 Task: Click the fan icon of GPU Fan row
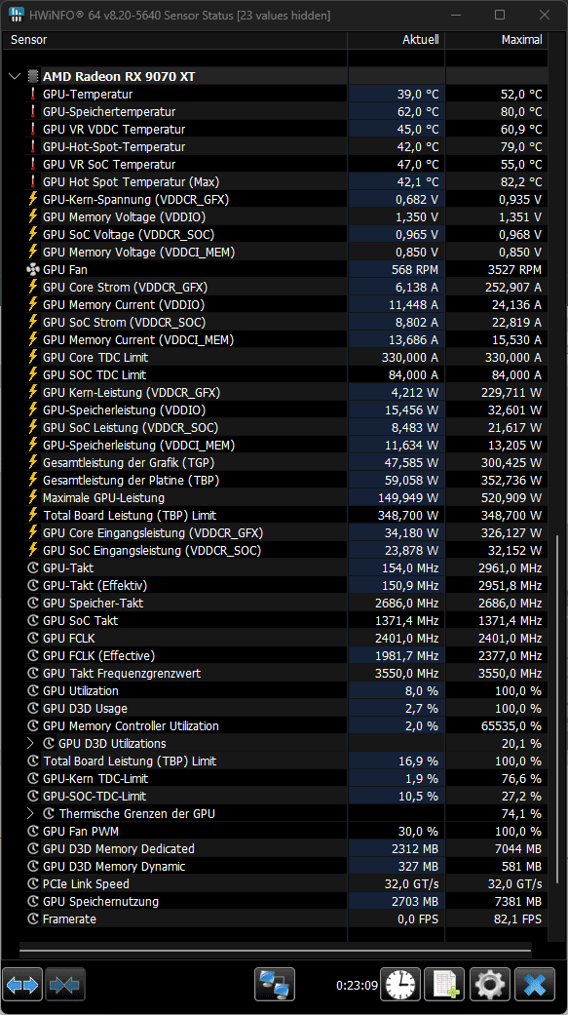pyautogui.click(x=33, y=269)
